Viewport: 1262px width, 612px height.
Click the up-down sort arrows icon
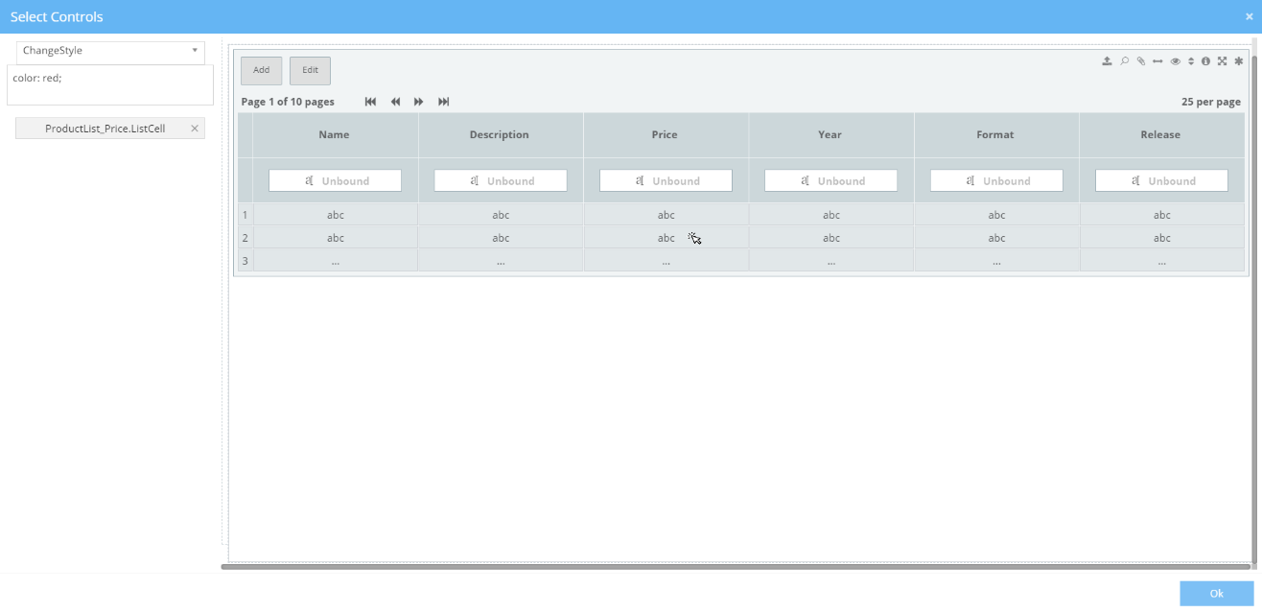(x=1191, y=61)
